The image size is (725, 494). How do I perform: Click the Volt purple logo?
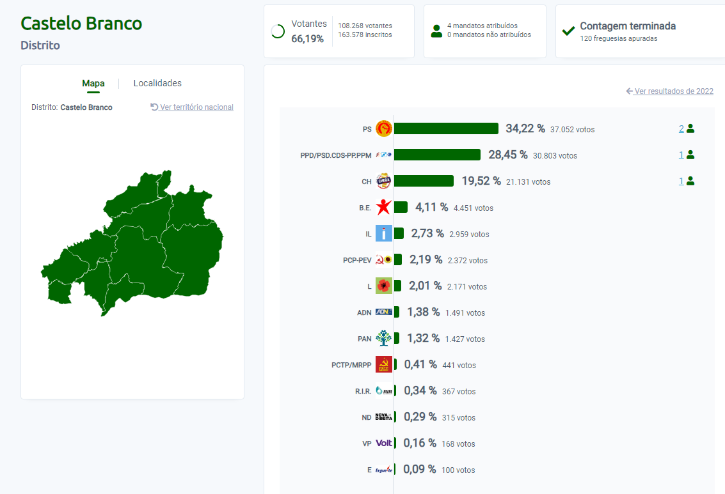(383, 444)
